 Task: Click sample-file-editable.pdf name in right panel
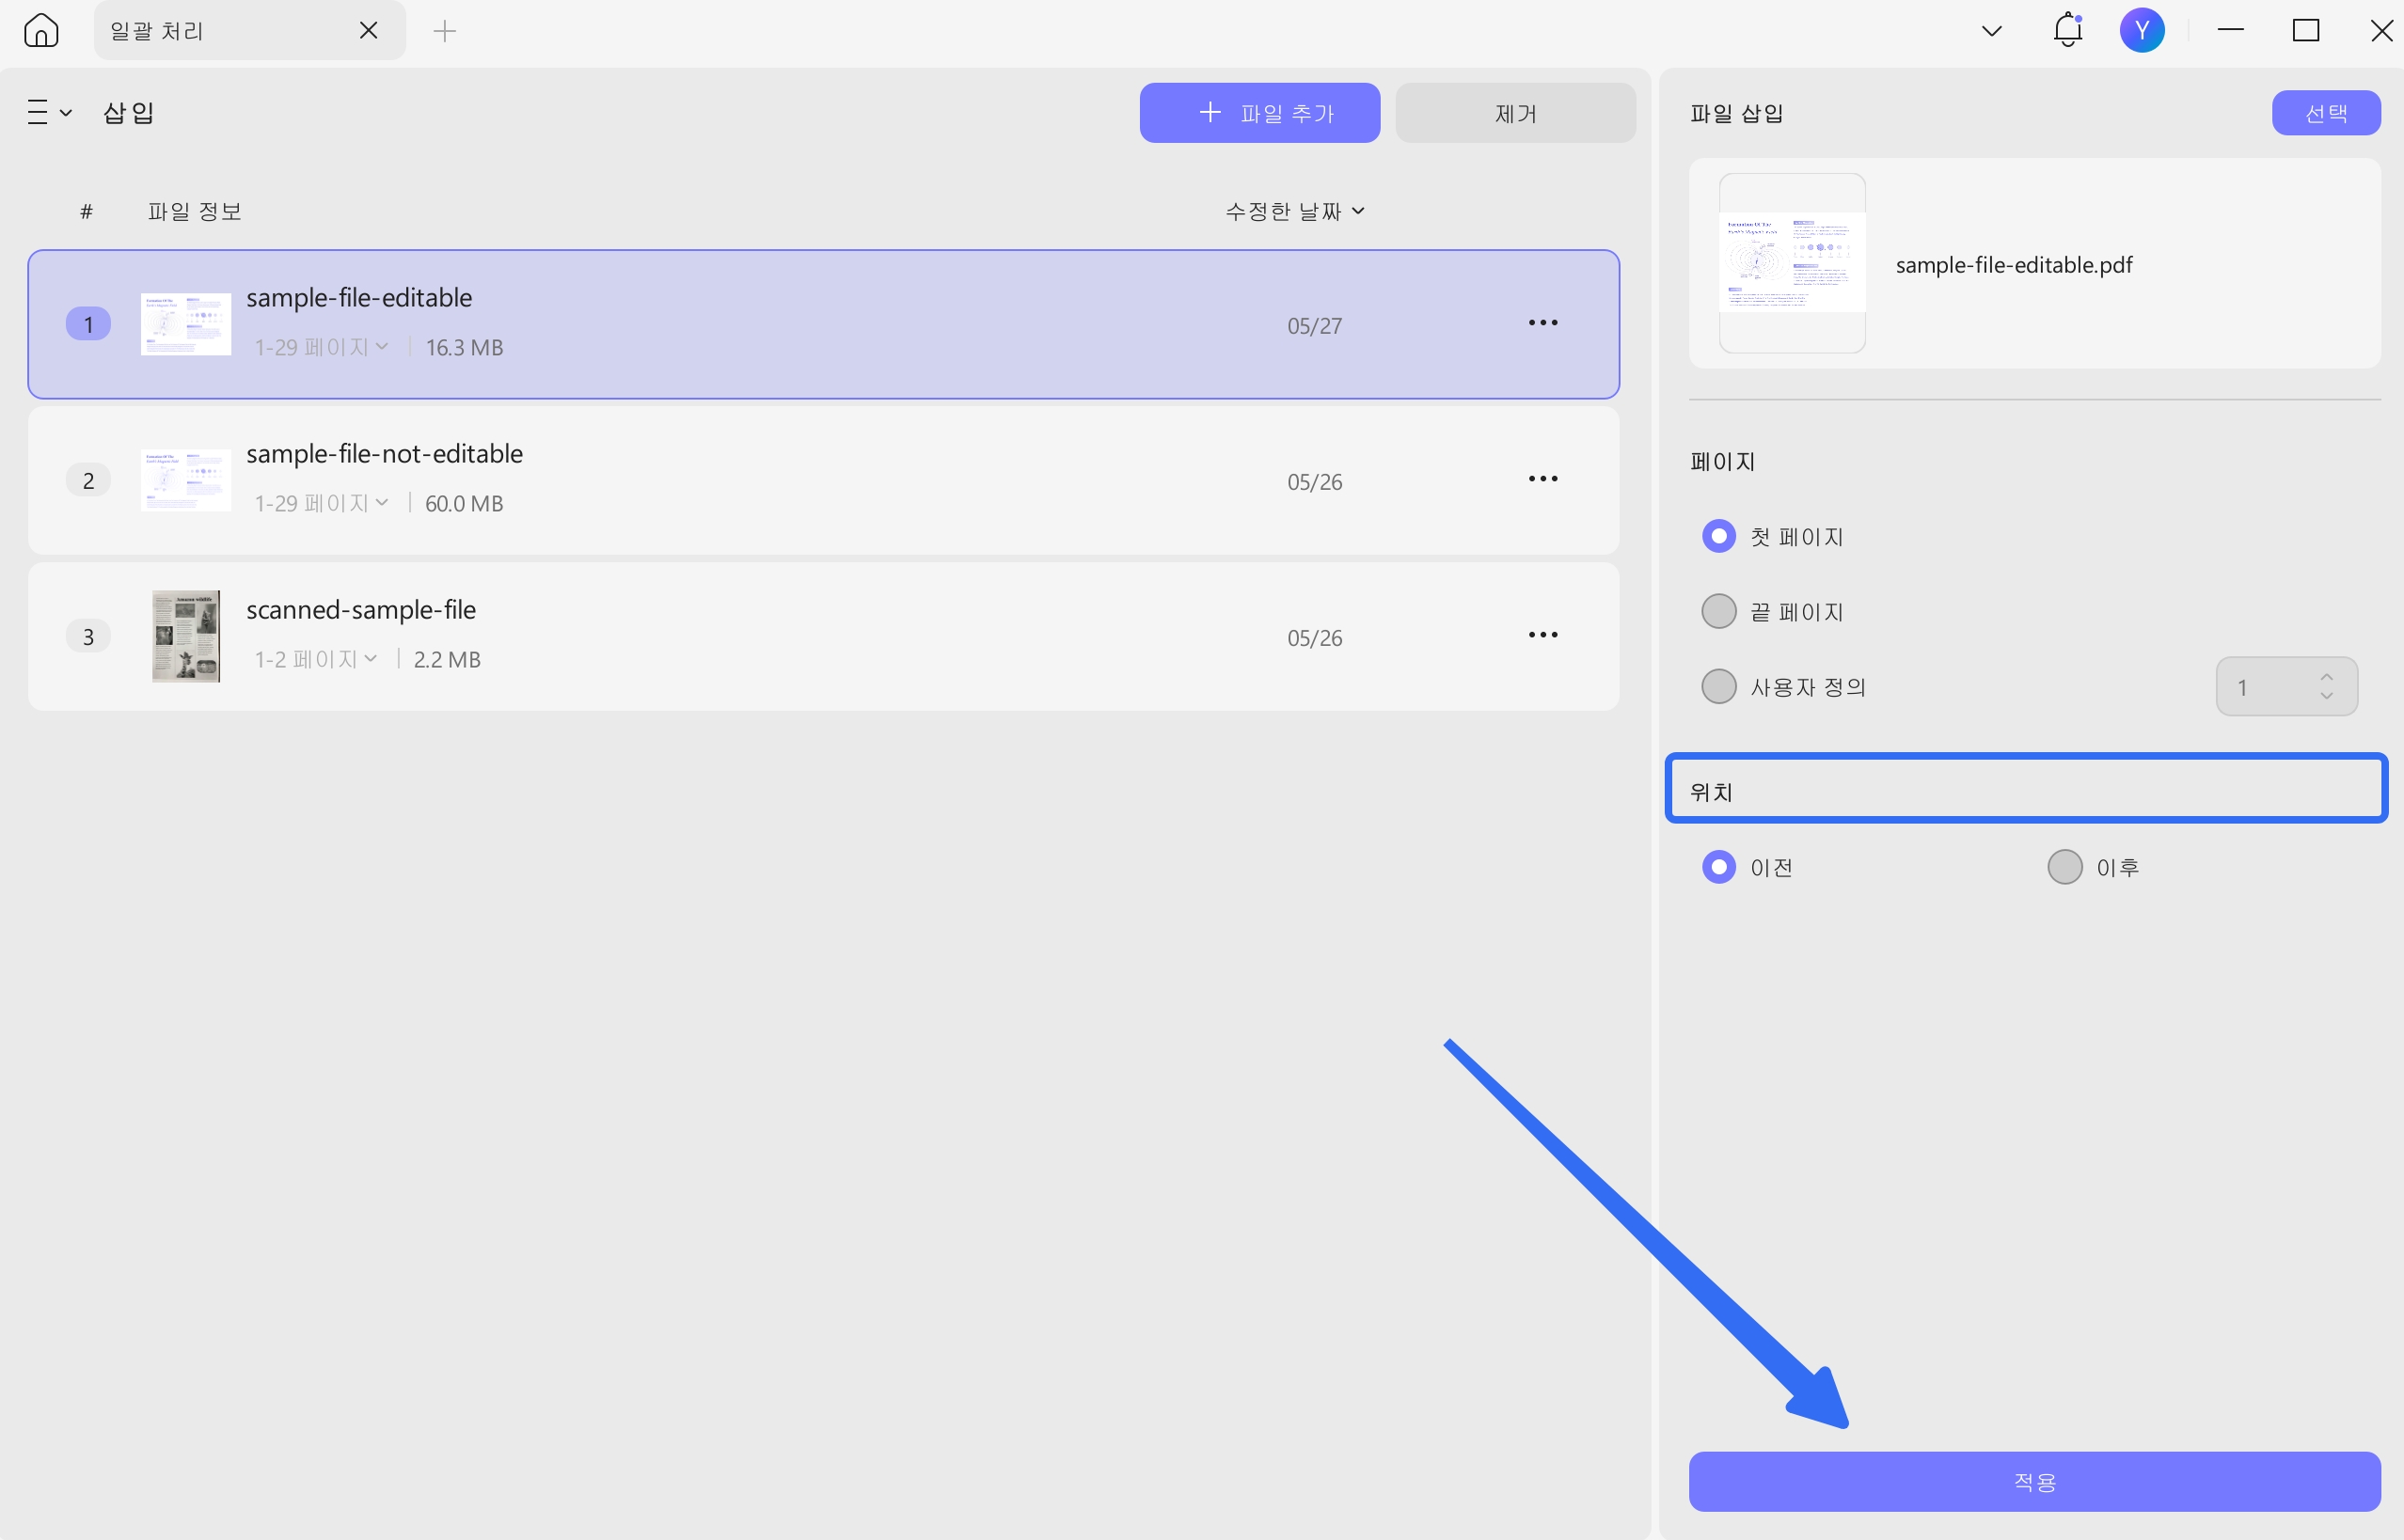coord(2013,264)
